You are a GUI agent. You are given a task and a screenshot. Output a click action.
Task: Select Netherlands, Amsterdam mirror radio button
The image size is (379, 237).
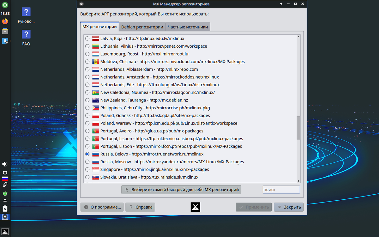pyautogui.click(x=87, y=77)
